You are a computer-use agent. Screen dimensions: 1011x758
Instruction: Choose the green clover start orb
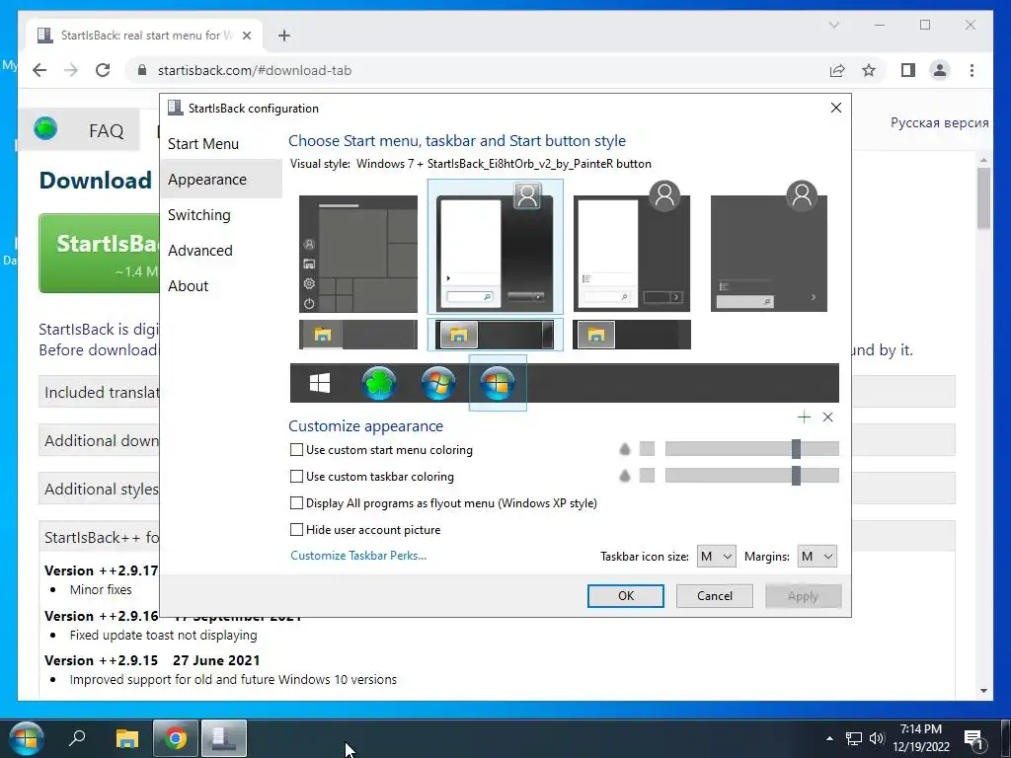(x=379, y=383)
